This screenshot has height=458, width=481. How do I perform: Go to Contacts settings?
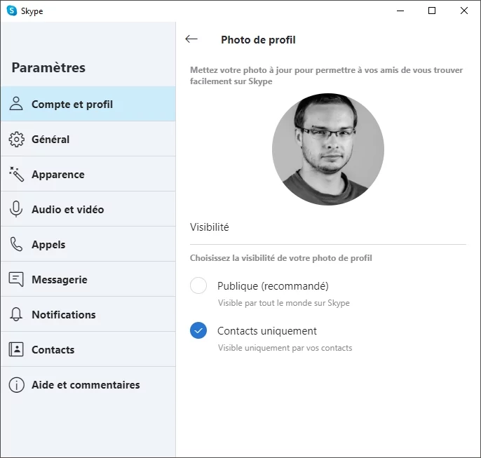pos(88,349)
